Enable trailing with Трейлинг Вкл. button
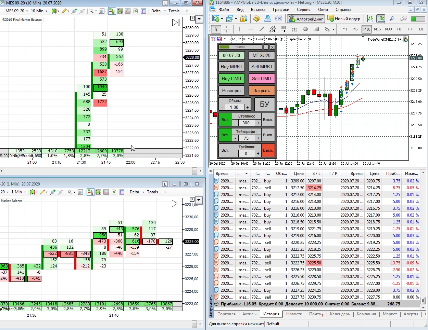 point(225,150)
